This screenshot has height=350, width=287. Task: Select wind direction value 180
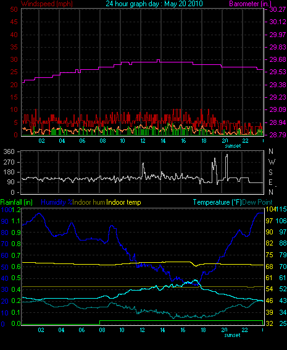[x=9, y=172]
